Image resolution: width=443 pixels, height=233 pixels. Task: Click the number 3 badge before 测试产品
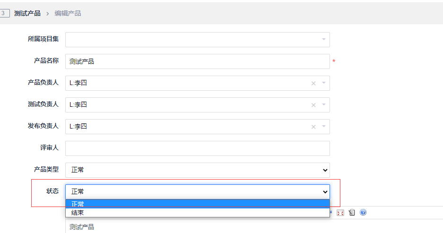tap(4, 13)
